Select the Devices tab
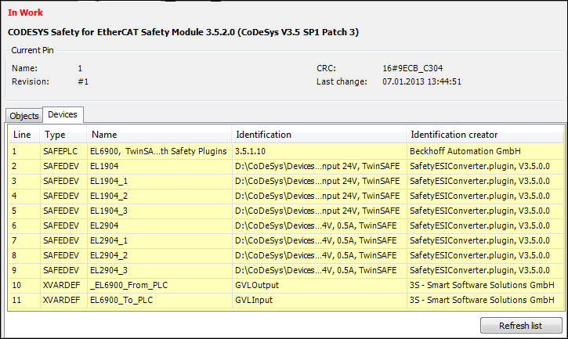Screen dimensions: 568x339 63,115
